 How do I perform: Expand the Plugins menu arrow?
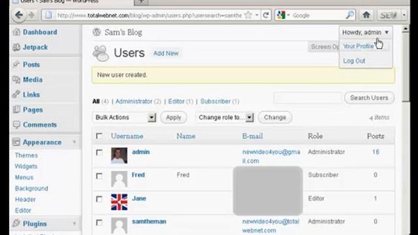[x=74, y=223]
